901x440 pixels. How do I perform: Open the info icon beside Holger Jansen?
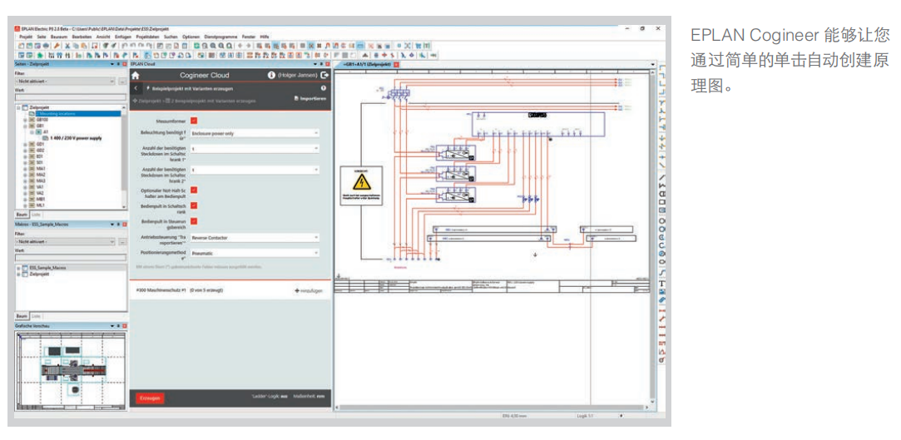pos(271,75)
